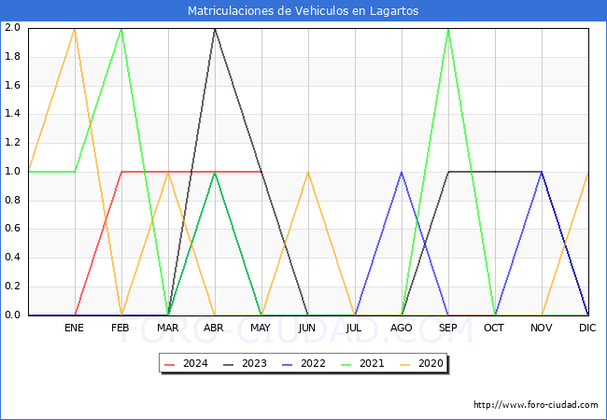Click the 1.0 y-axis value
Screen dimensions: 607x420
point(12,171)
